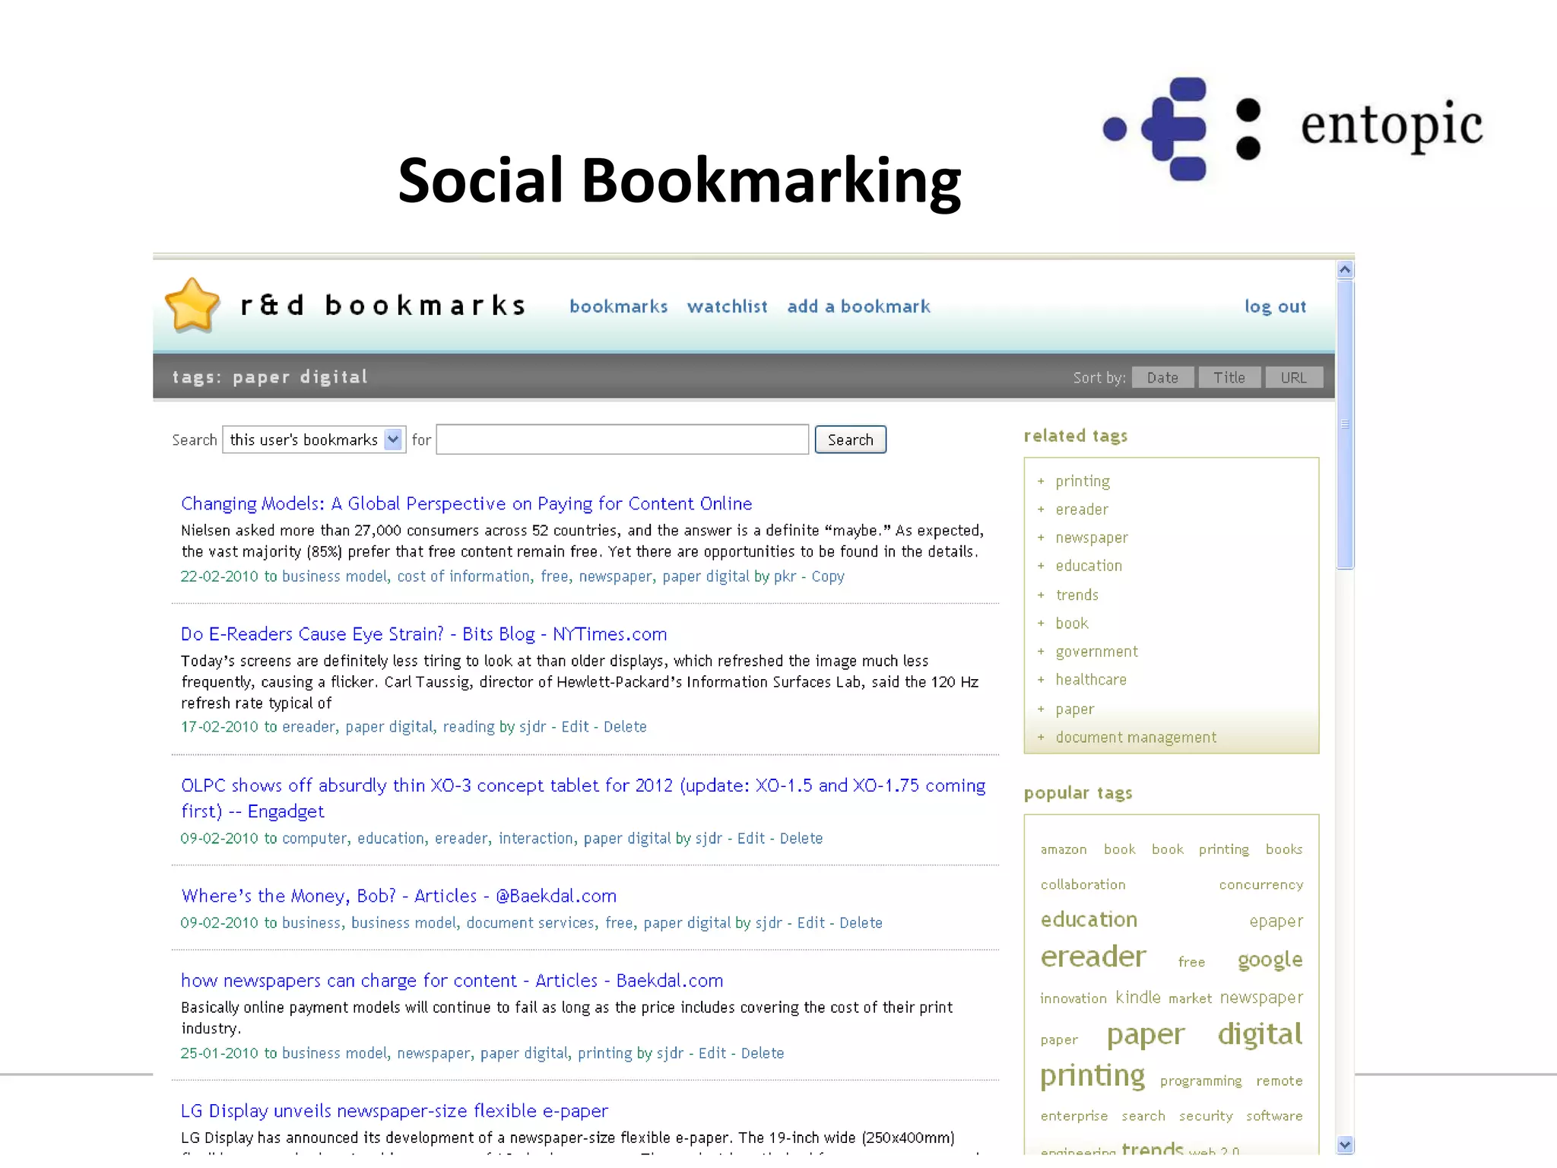
Task: Select 'kindle' in popular tags cloud
Action: click(x=1137, y=997)
